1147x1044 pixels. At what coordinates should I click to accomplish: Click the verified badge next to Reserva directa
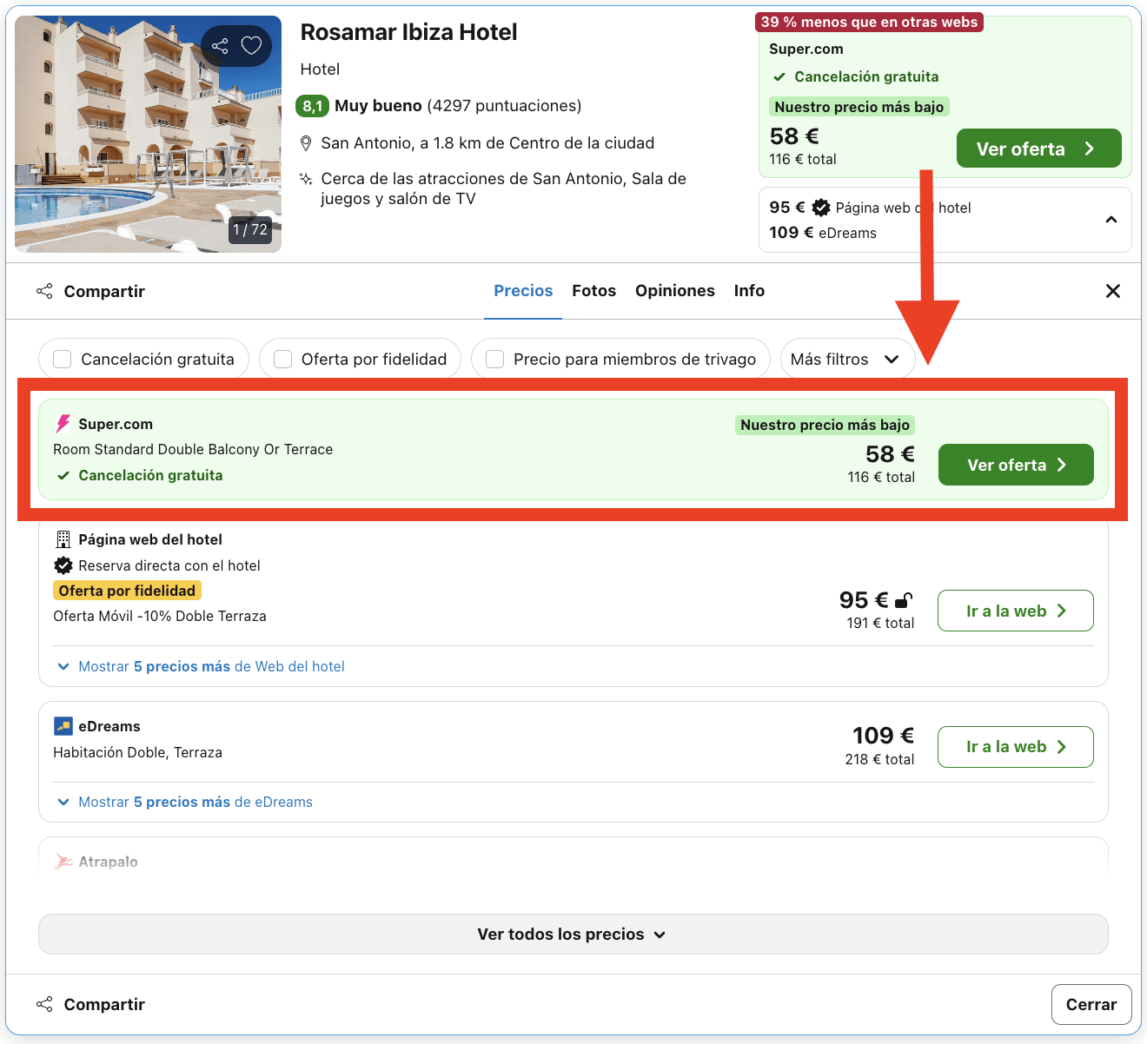(63, 565)
